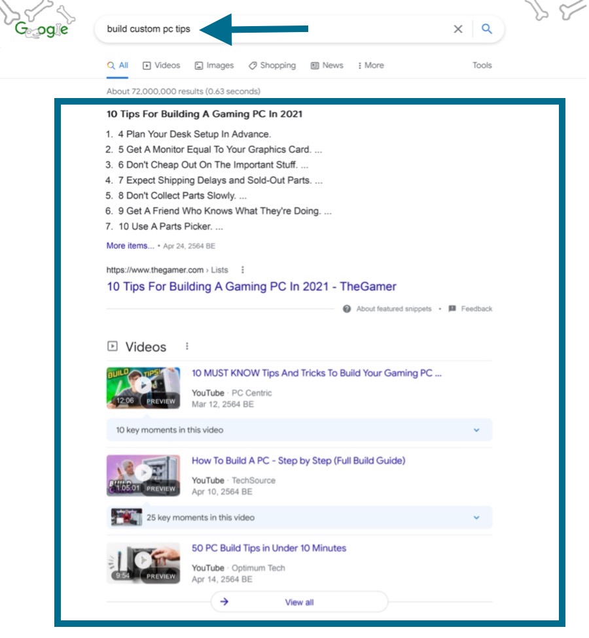This screenshot has height=638, width=589.
Task: Clear the search box with X icon
Action: [458, 29]
